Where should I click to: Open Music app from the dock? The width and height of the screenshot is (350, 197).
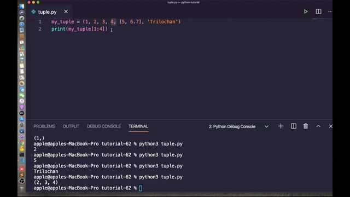[x=22, y=101]
